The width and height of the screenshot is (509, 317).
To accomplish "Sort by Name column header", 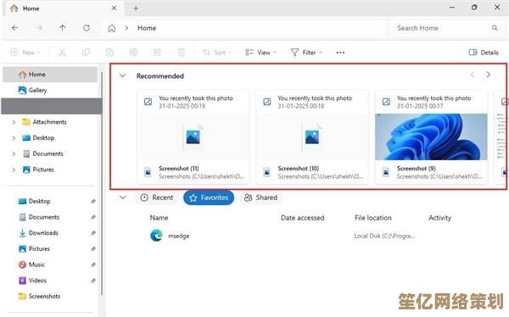I will [x=159, y=218].
